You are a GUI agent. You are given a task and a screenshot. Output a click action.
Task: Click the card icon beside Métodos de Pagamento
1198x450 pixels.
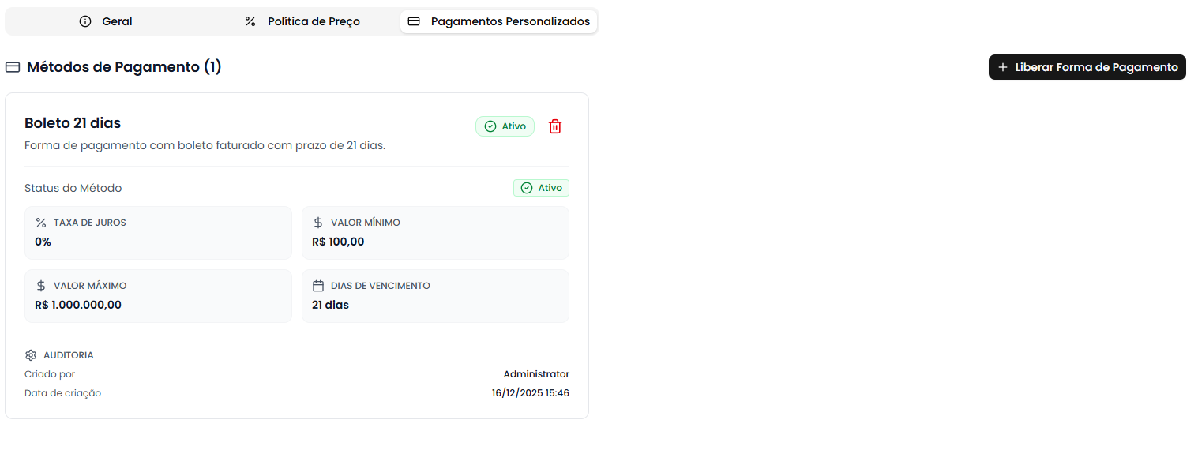click(13, 67)
